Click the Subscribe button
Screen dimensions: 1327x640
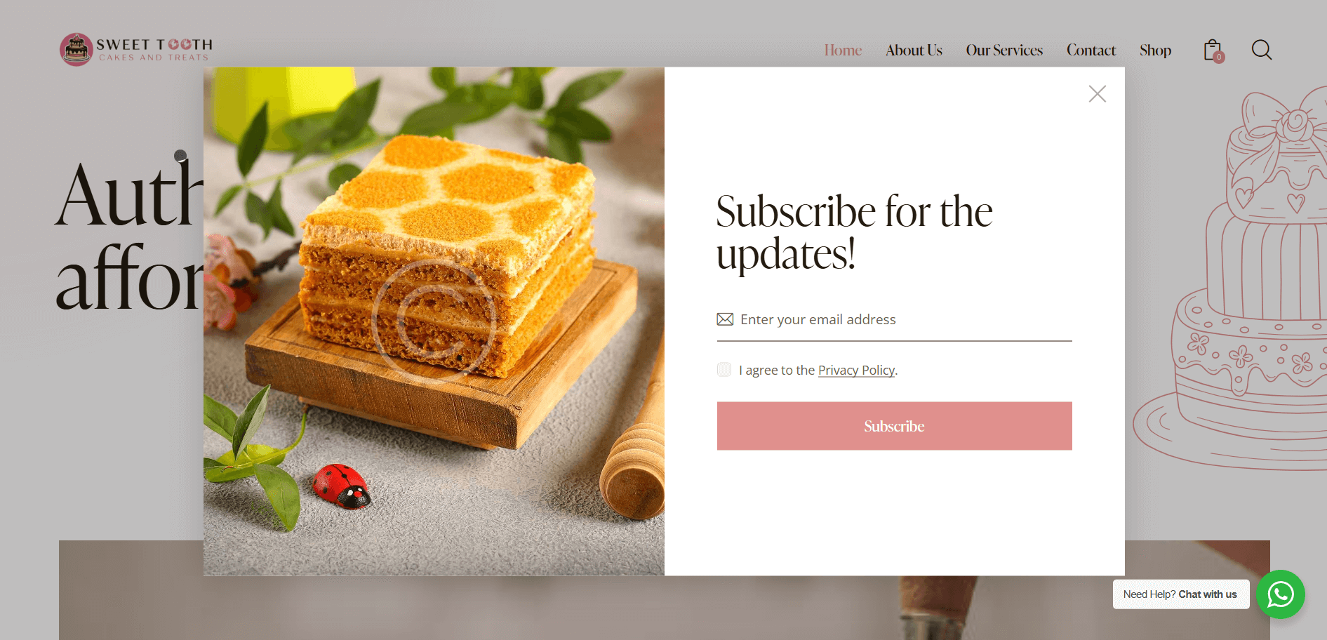click(894, 425)
